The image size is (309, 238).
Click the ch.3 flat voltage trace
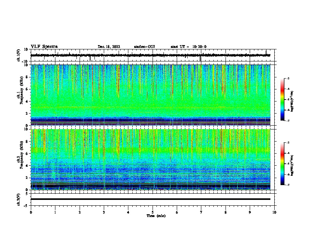pos(150,199)
